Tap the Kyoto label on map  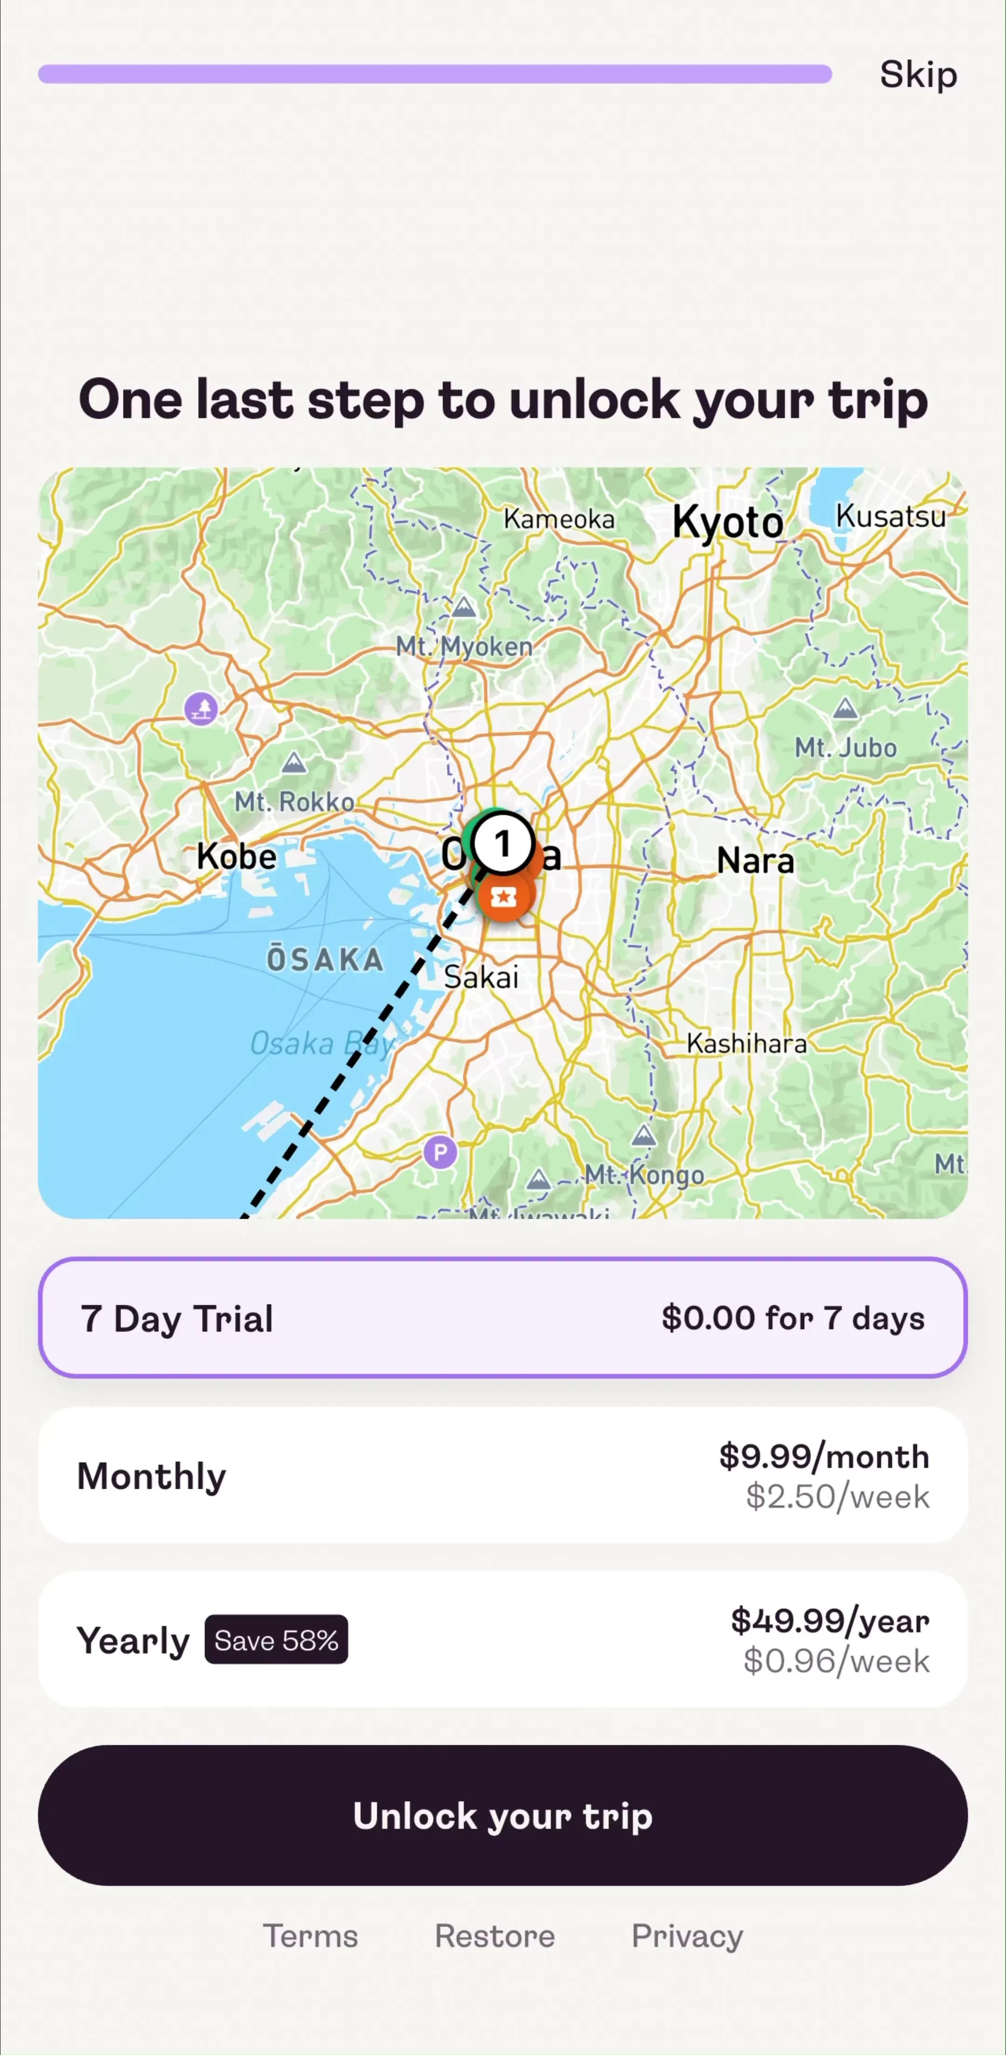[727, 522]
